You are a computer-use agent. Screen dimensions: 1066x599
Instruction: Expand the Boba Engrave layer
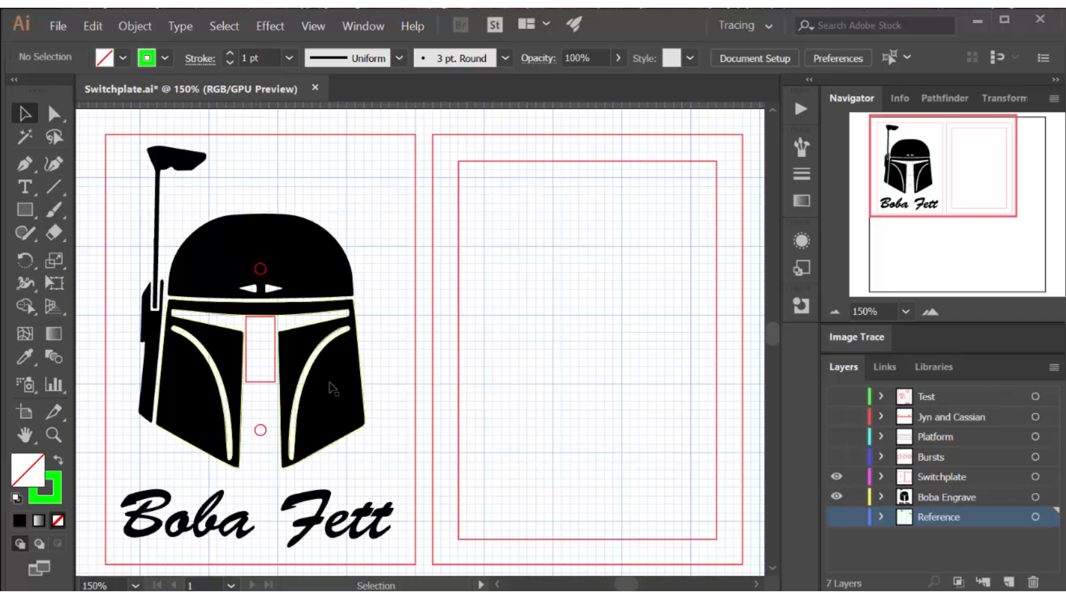[881, 496]
